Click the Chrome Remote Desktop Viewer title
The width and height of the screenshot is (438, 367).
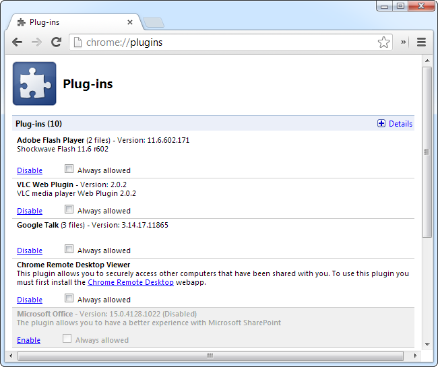coord(73,265)
